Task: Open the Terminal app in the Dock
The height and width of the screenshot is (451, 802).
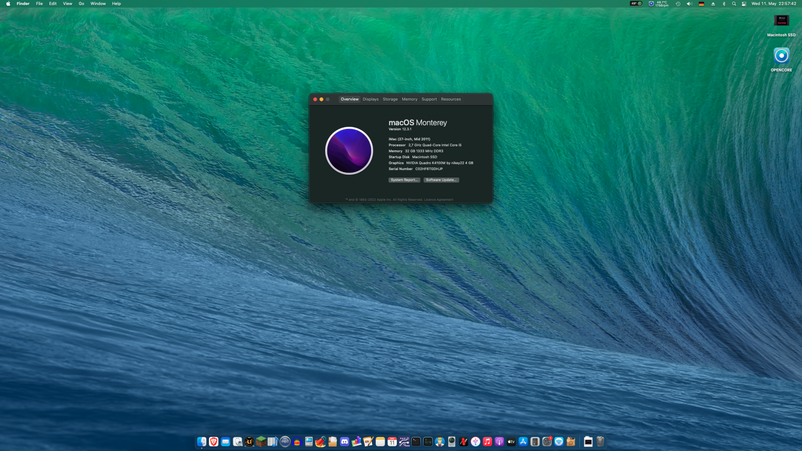Action: pyautogui.click(x=416, y=442)
